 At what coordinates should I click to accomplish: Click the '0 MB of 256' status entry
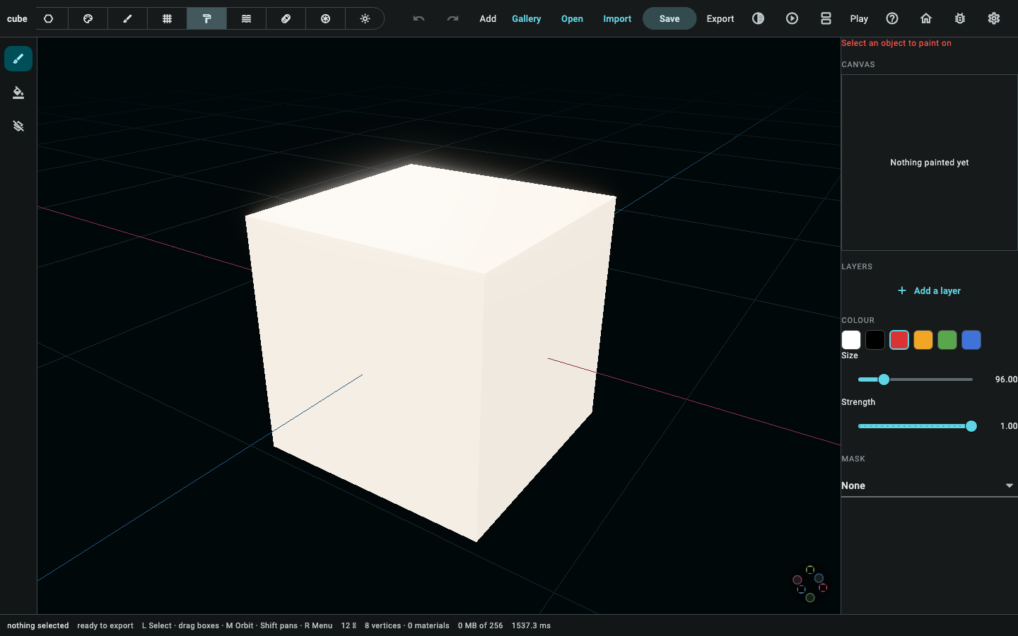pos(481,625)
